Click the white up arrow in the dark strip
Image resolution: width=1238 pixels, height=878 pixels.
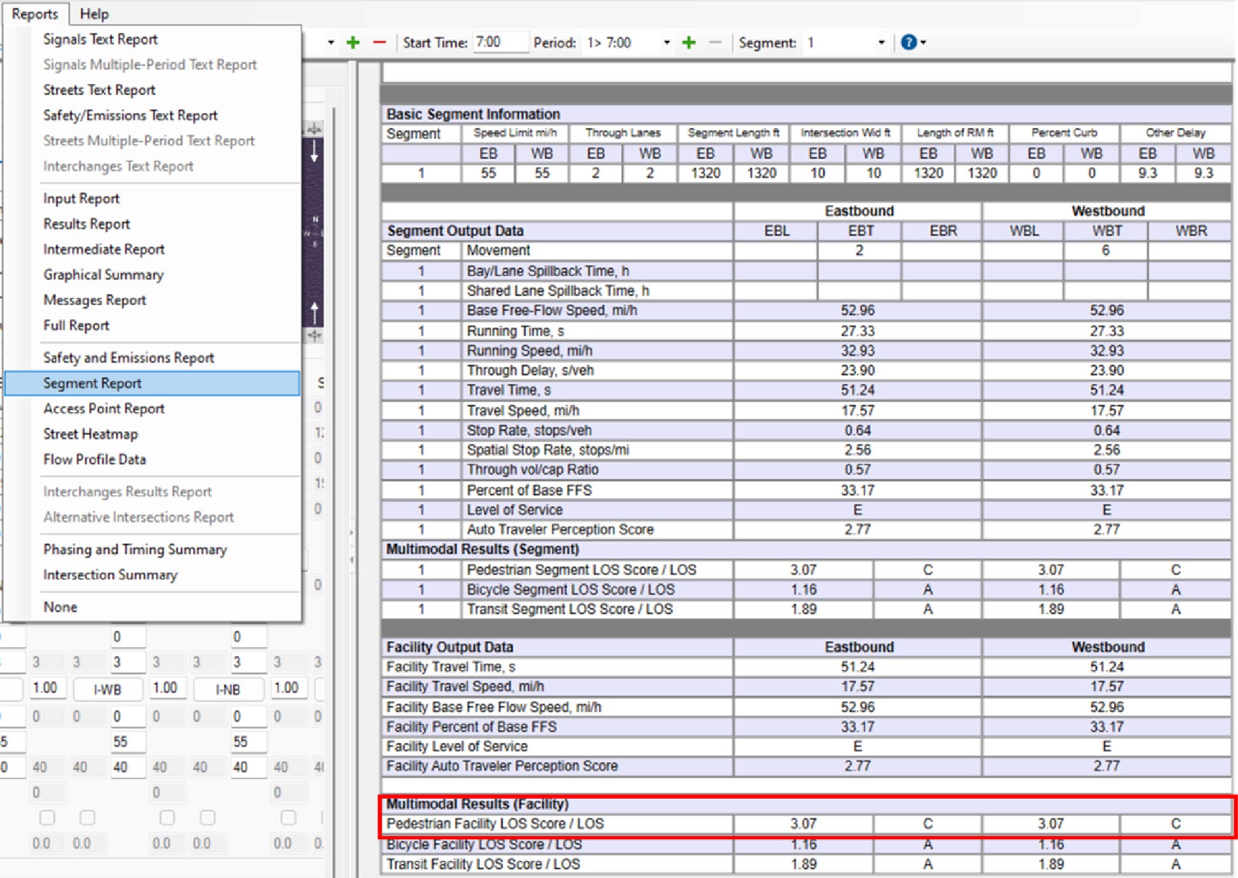(314, 313)
